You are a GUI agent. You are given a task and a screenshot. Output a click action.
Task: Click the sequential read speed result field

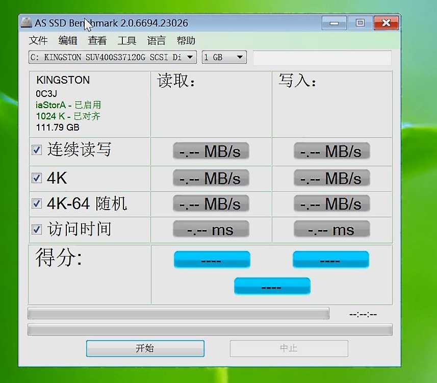point(211,151)
